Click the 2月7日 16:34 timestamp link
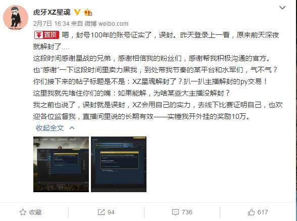Image resolution: width=297 pixels, height=221 pixels. pos(52,24)
